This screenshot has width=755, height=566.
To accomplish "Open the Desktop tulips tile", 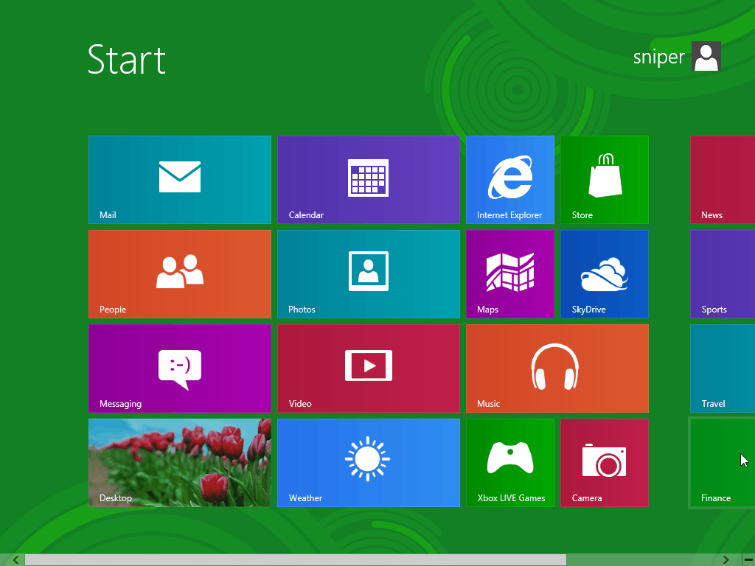I will point(180,463).
